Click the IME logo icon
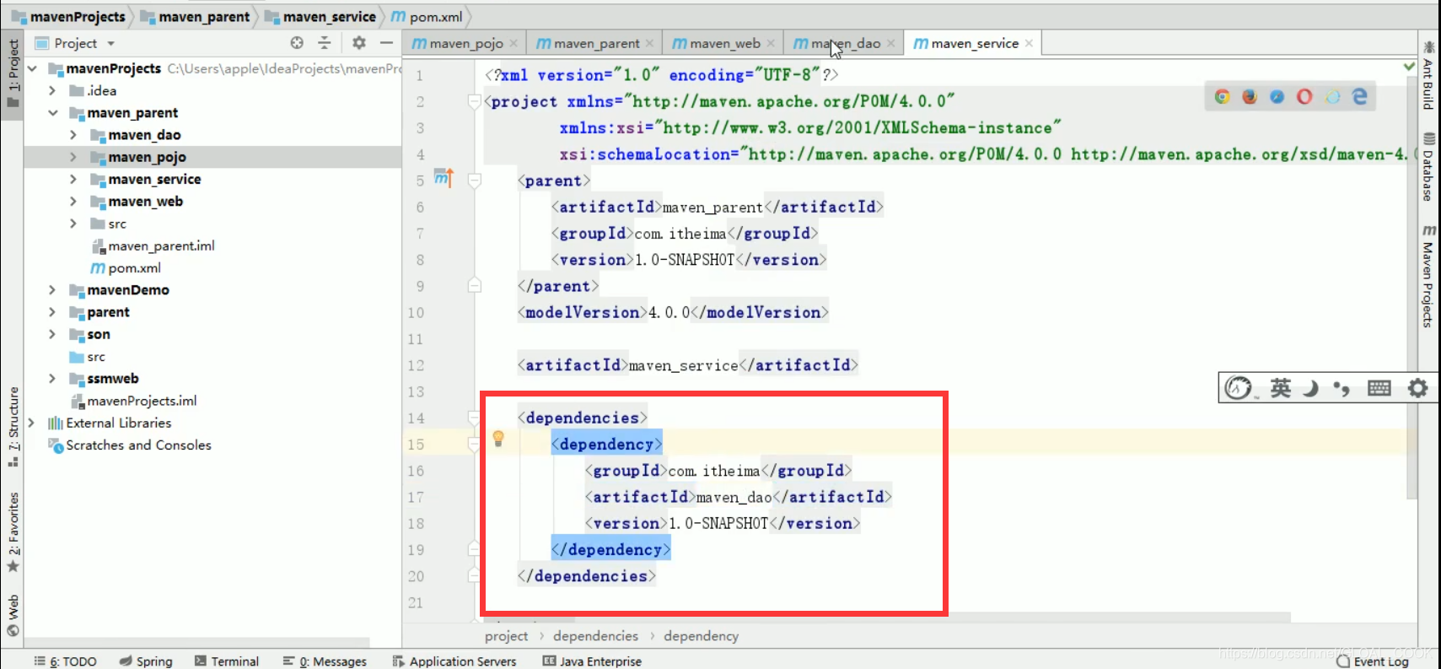 click(x=1239, y=388)
